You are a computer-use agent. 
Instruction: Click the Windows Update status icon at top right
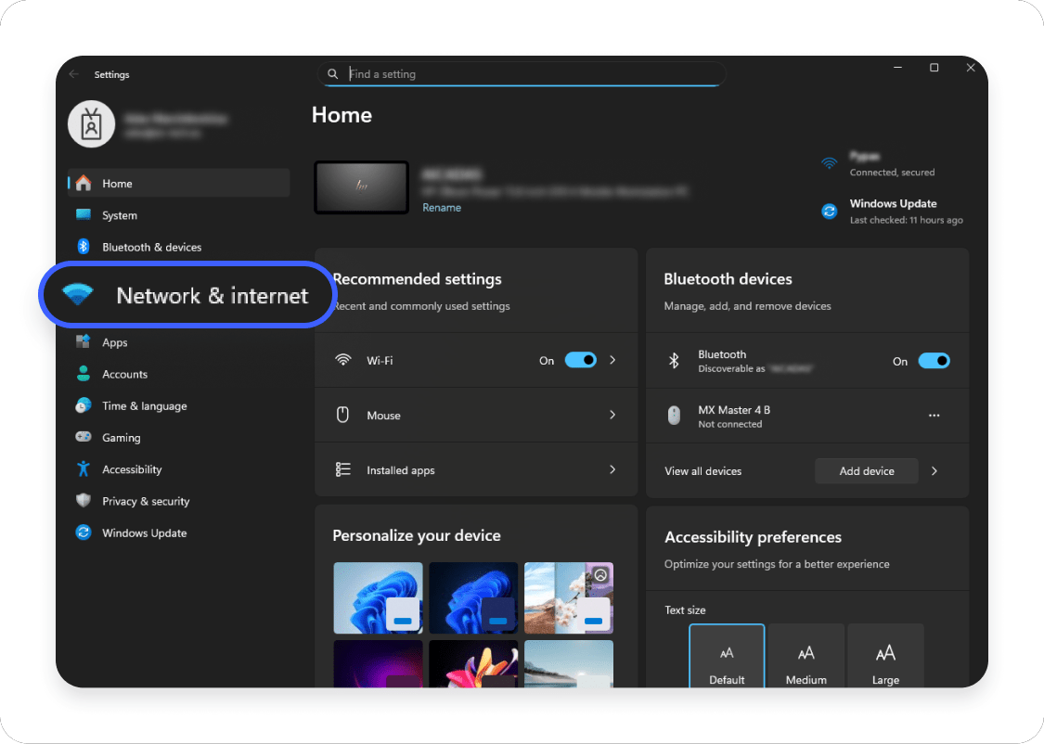click(x=829, y=212)
